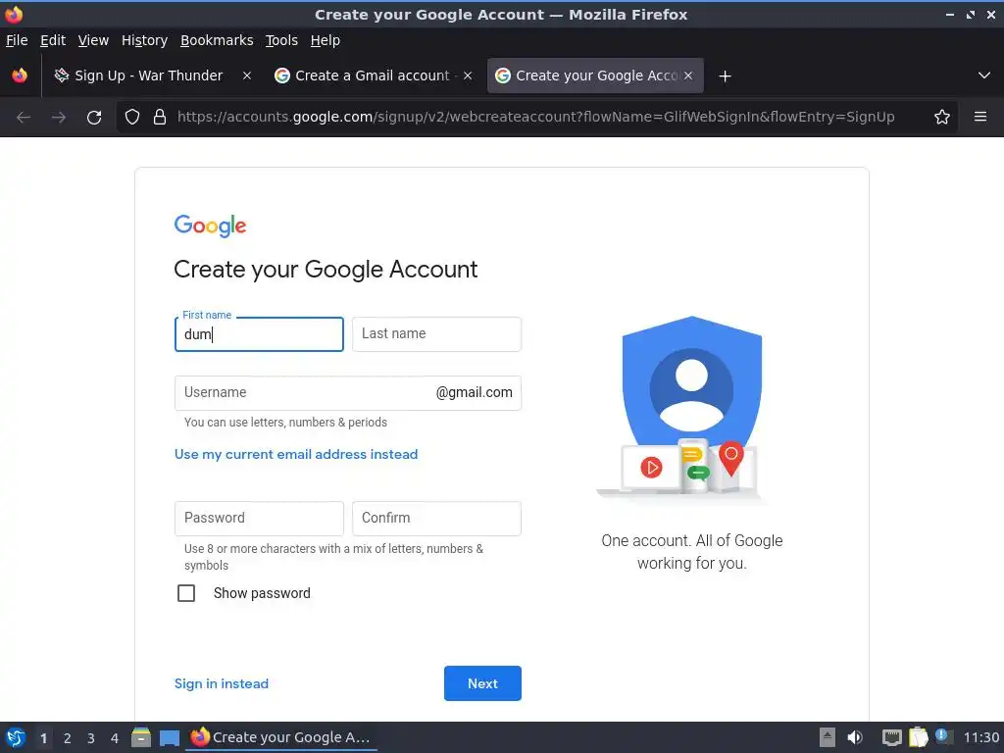Open the History menu
The width and height of the screenshot is (1004, 753).
(145, 40)
